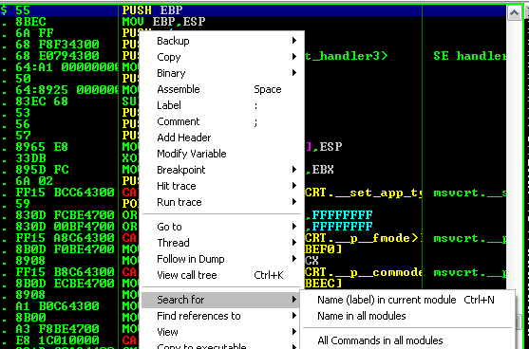
Task: Select hex bytes 830D 00BF4700
Action: (66, 227)
